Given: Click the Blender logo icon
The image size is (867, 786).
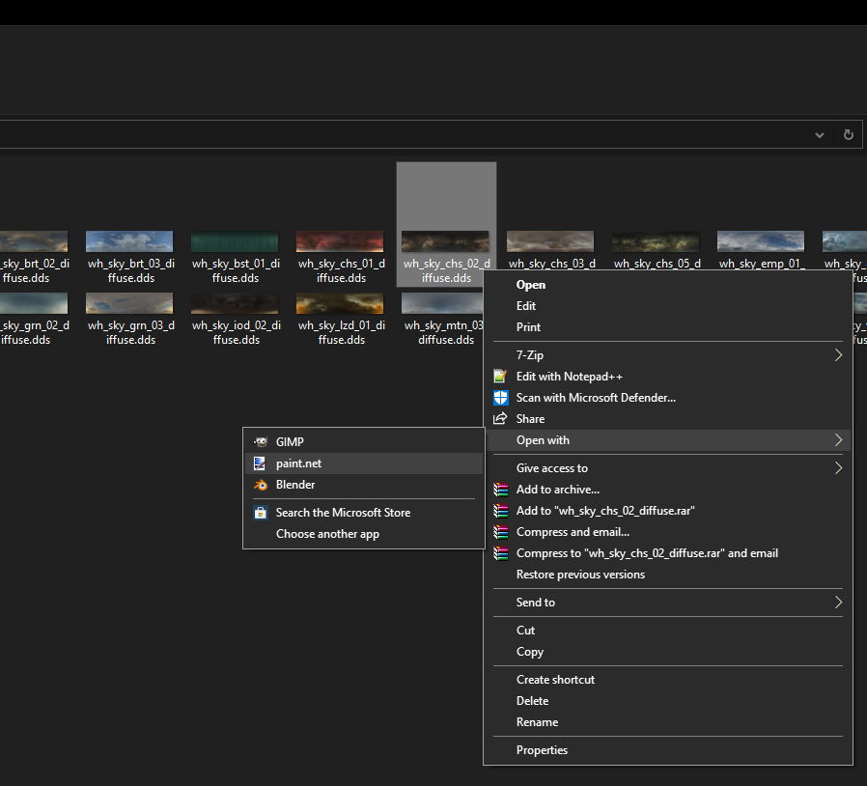Looking at the screenshot, I should 261,485.
